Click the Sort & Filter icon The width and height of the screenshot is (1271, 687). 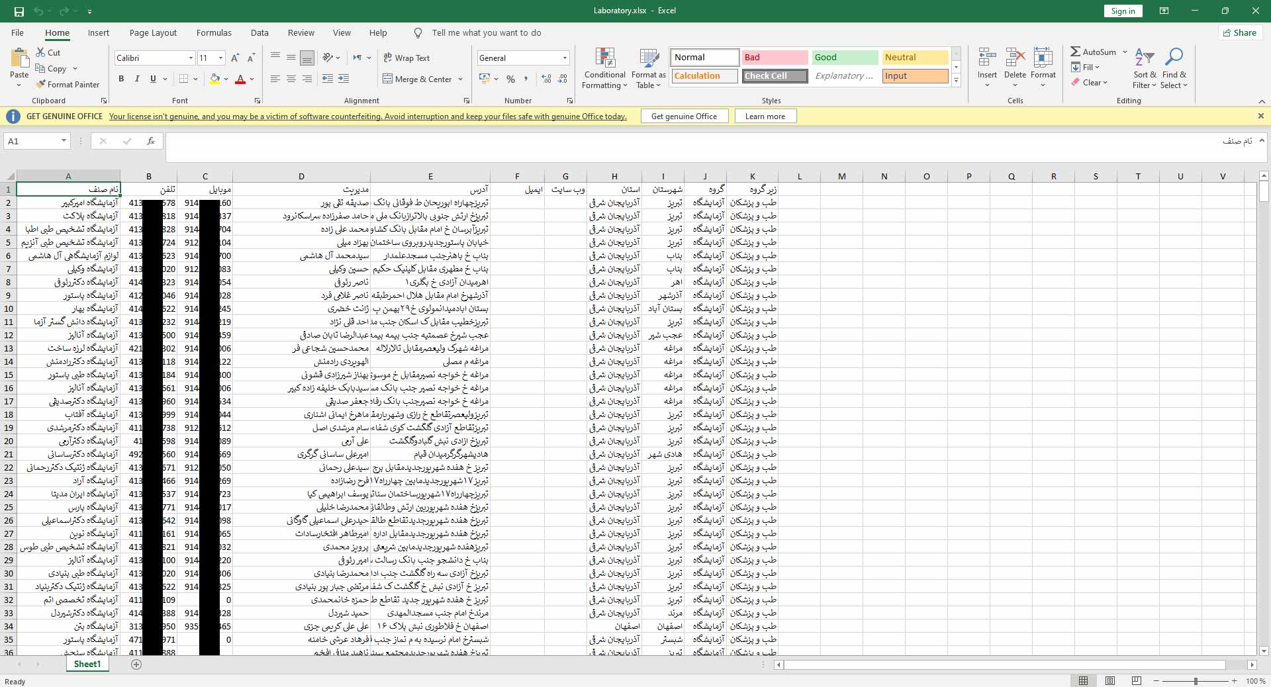[x=1145, y=68]
